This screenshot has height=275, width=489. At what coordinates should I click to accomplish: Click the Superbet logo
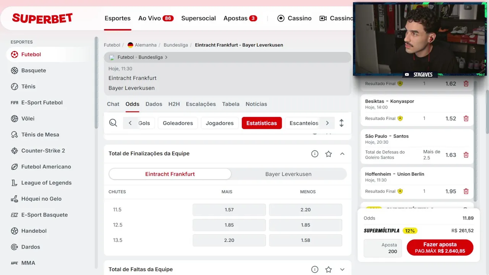[x=42, y=18]
